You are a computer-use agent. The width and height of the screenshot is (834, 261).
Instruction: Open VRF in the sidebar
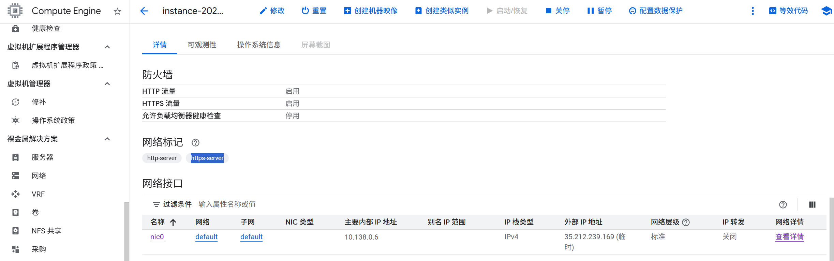(x=38, y=194)
